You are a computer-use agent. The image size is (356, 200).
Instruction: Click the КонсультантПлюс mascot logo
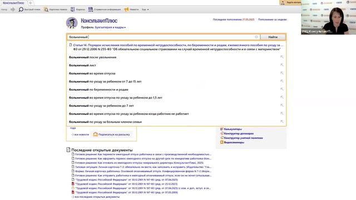tap(72, 23)
